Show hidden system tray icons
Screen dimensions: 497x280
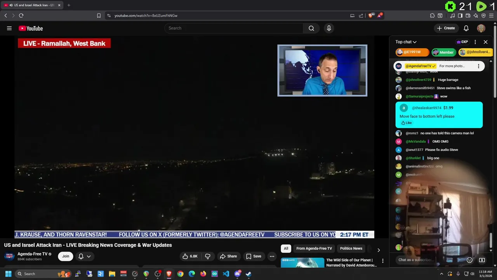click(x=441, y=274)
